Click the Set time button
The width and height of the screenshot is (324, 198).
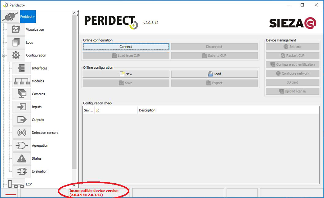click(292, 47)
